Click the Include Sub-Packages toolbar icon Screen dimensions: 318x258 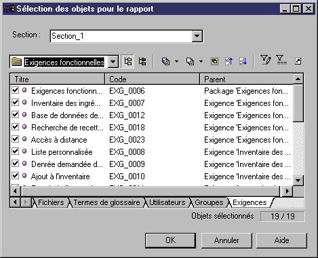click(x=128, y=61)
